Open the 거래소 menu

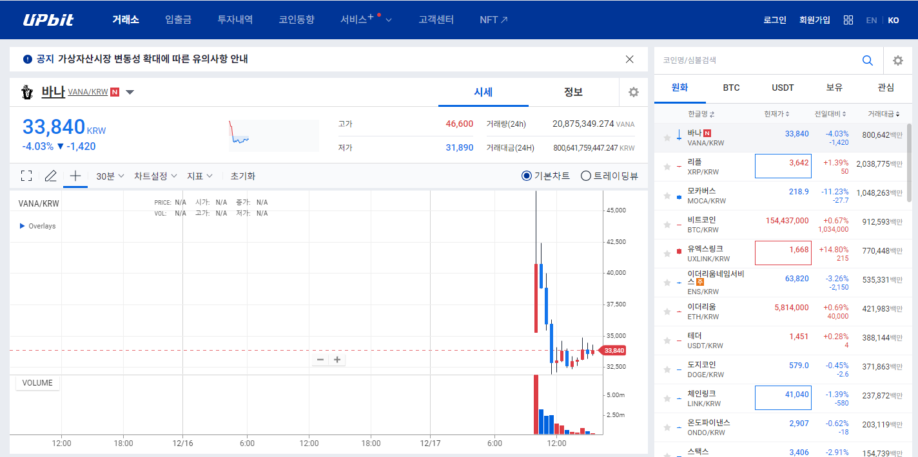125,19
